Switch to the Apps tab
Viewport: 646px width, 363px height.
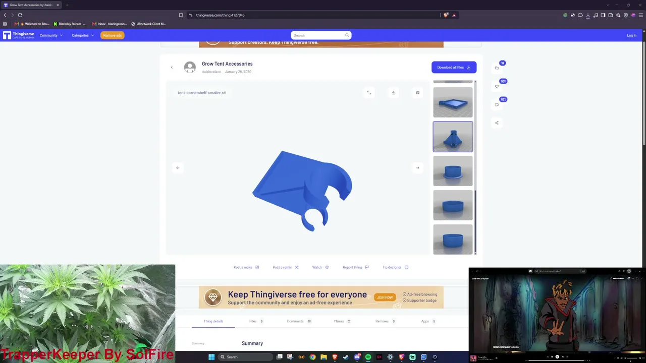[x=428, y=321]
